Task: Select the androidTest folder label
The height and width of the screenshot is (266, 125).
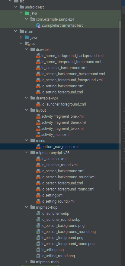Action: (34, 7)
